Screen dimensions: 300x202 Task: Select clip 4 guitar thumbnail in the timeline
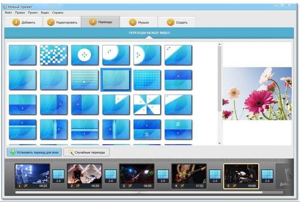(189, 173)
